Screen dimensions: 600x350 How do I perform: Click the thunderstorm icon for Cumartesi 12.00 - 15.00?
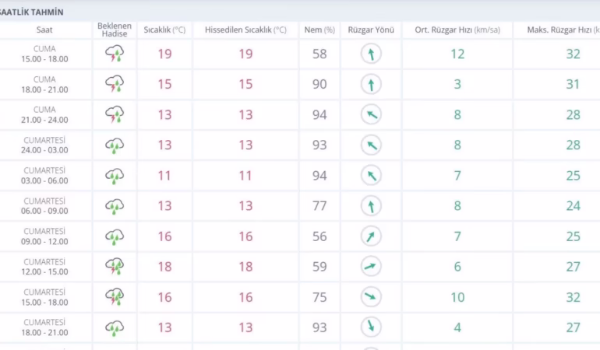pos(115,267)
